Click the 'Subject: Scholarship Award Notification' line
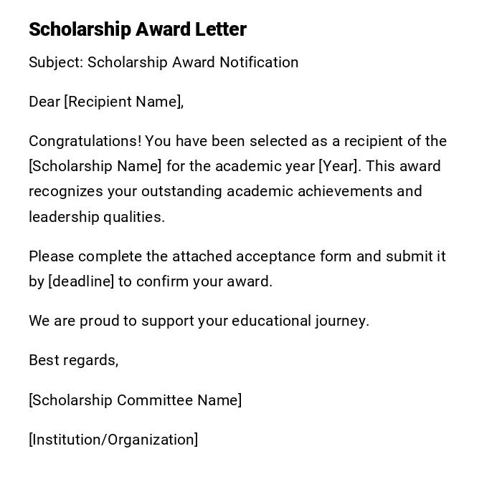 coord(164,62)
